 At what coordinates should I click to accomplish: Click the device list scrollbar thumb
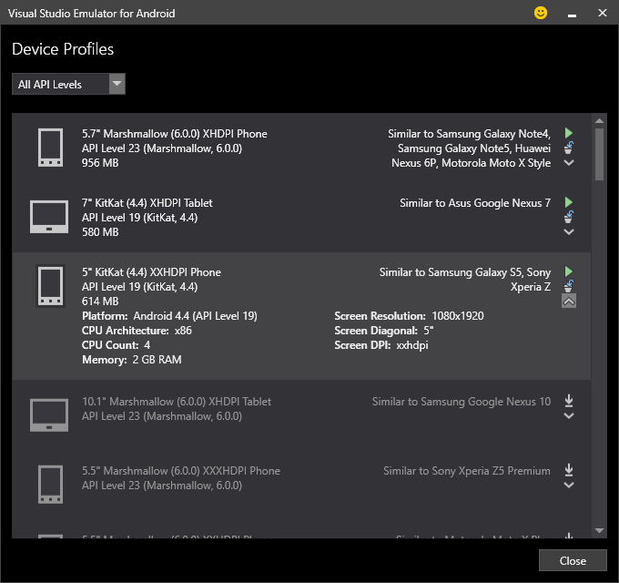point(599,154)
